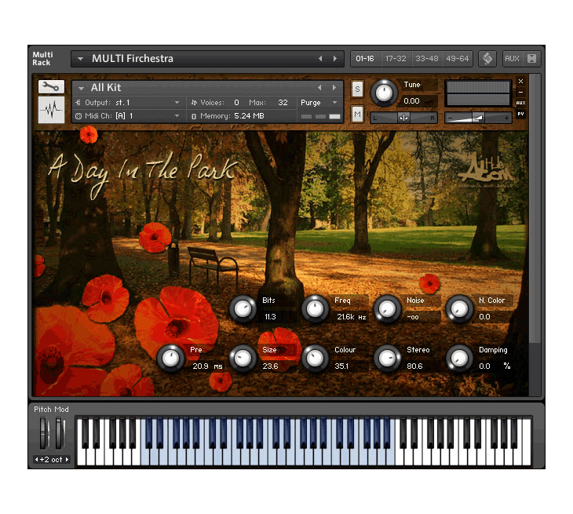Image resolution: width=573 pixels, height=514 pixels.
Task: Click the Damping knob
Action: [x=459, y=358]
